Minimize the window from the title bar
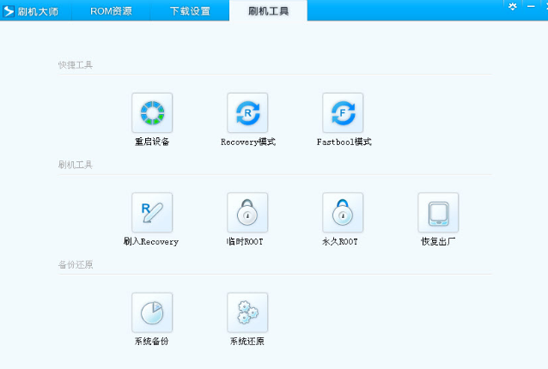 click(x=531, y=7)
